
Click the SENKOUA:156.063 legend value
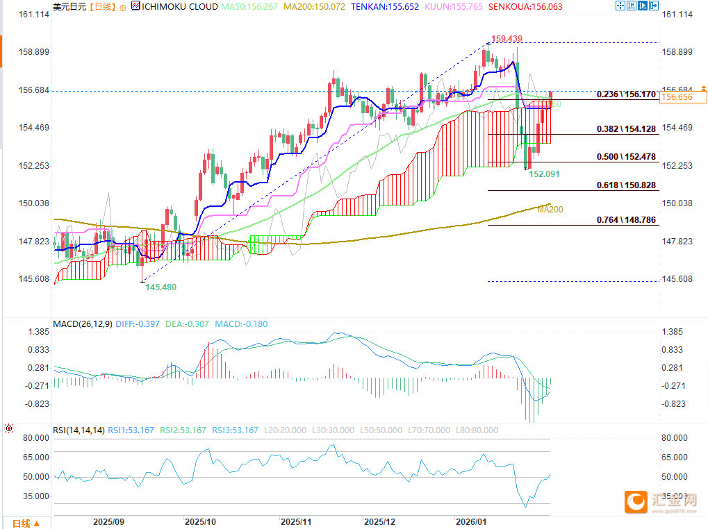(x=525, y=7)
